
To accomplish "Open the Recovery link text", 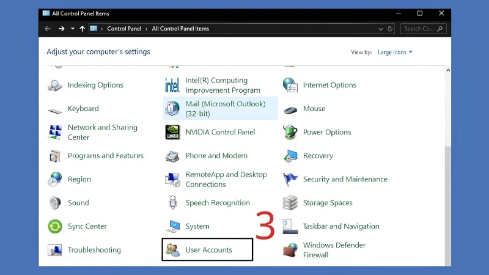I will click(x=318, y=156).
